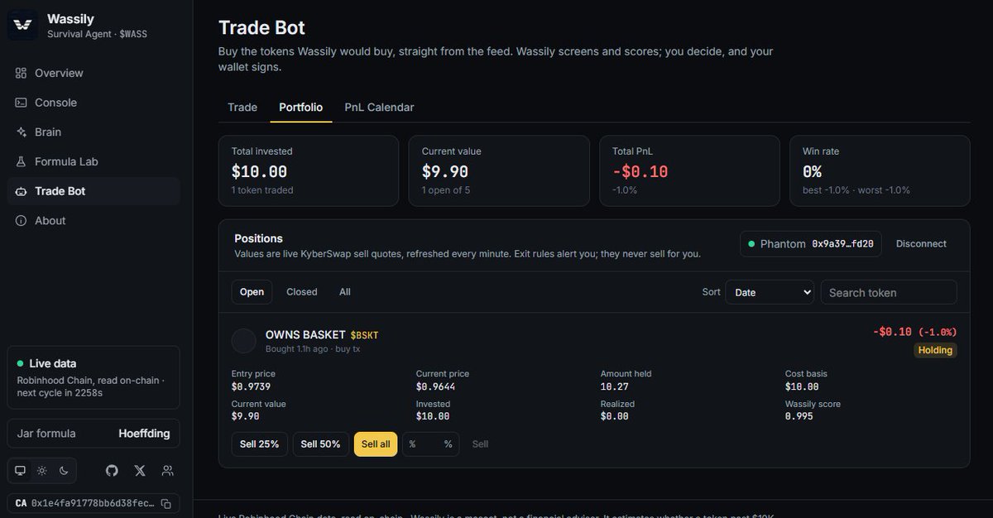Screen dimensions: 993x518
Task: Click the Phantom wallet address chip
Action: pyautogui.click(x=811, y=244)
